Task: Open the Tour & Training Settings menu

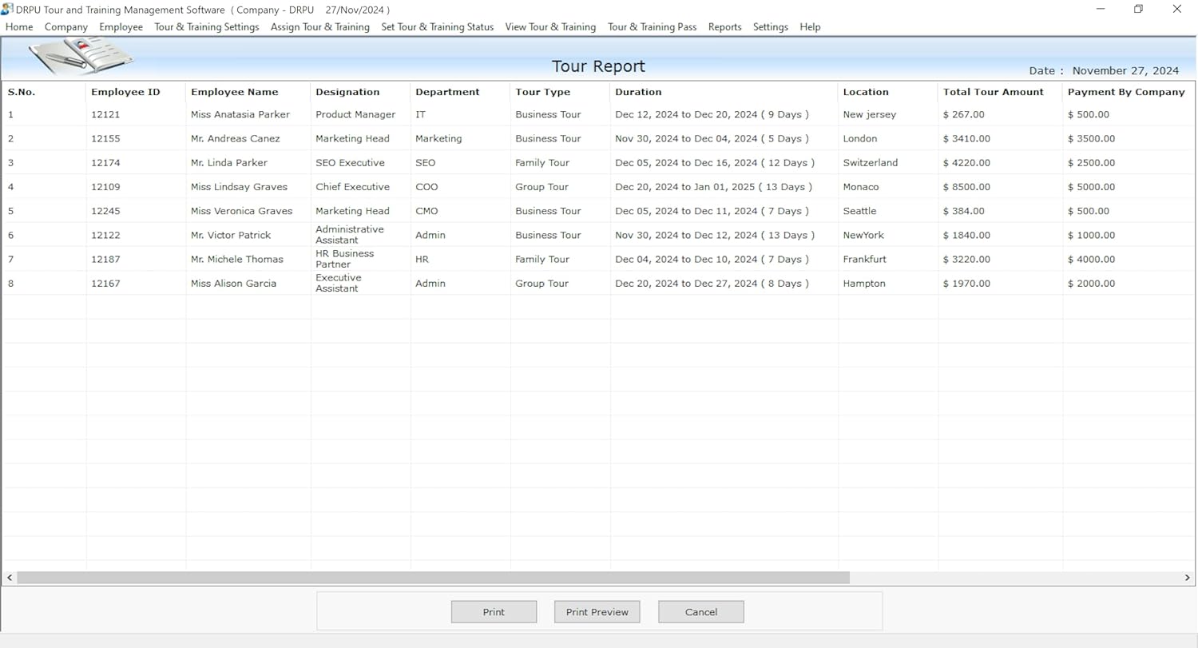Action: pos(206,27)
